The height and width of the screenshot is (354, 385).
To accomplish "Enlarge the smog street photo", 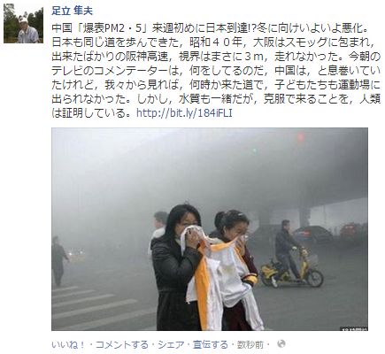I will pyautogui.click(x=210, y=229).
